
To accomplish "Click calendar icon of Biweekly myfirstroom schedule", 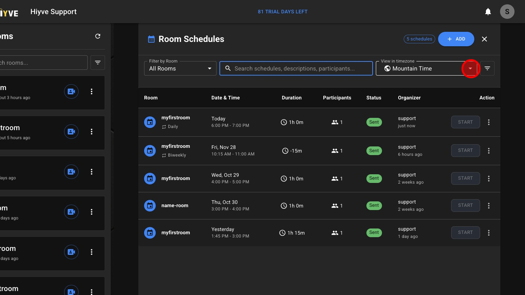I will [x=150, y=151].
